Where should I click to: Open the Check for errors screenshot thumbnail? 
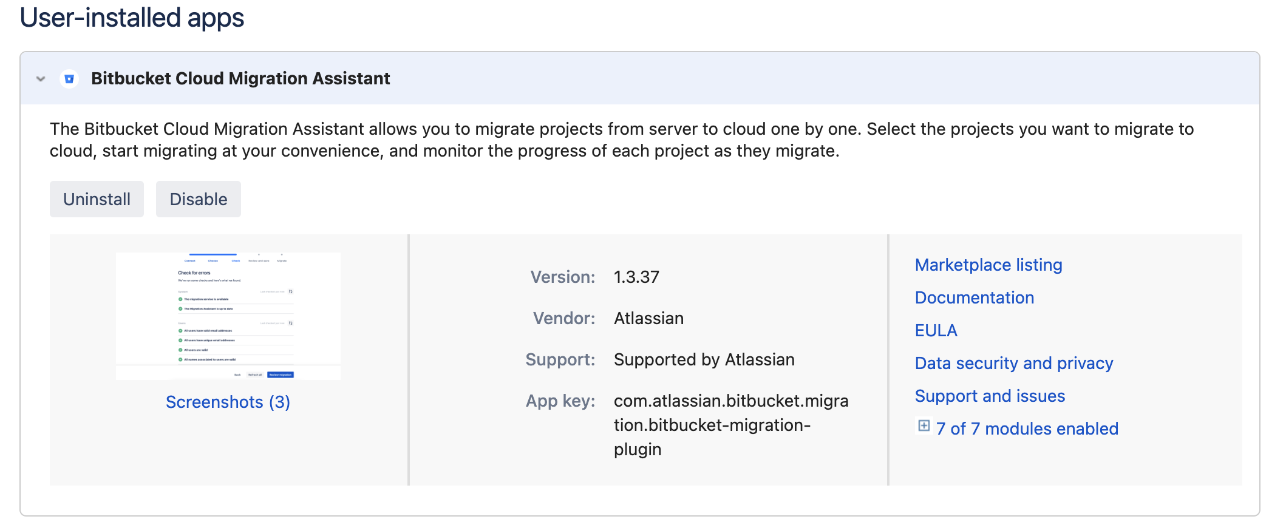point(228,316)
